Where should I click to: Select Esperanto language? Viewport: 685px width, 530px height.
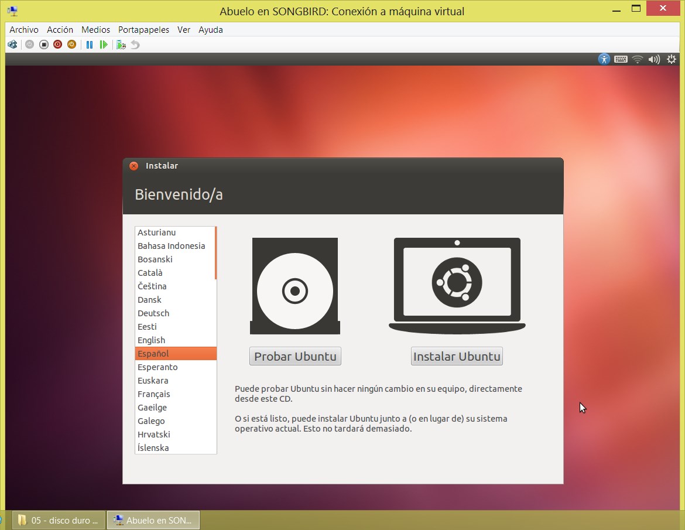click(175, 367)
